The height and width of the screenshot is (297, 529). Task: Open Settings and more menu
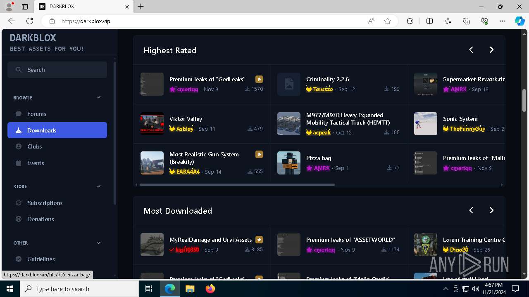coord(503,21)
